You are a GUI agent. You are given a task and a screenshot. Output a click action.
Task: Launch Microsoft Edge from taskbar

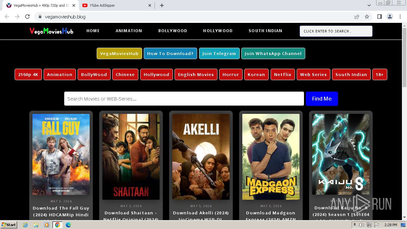pyautogui.click(x=68, y=225)
